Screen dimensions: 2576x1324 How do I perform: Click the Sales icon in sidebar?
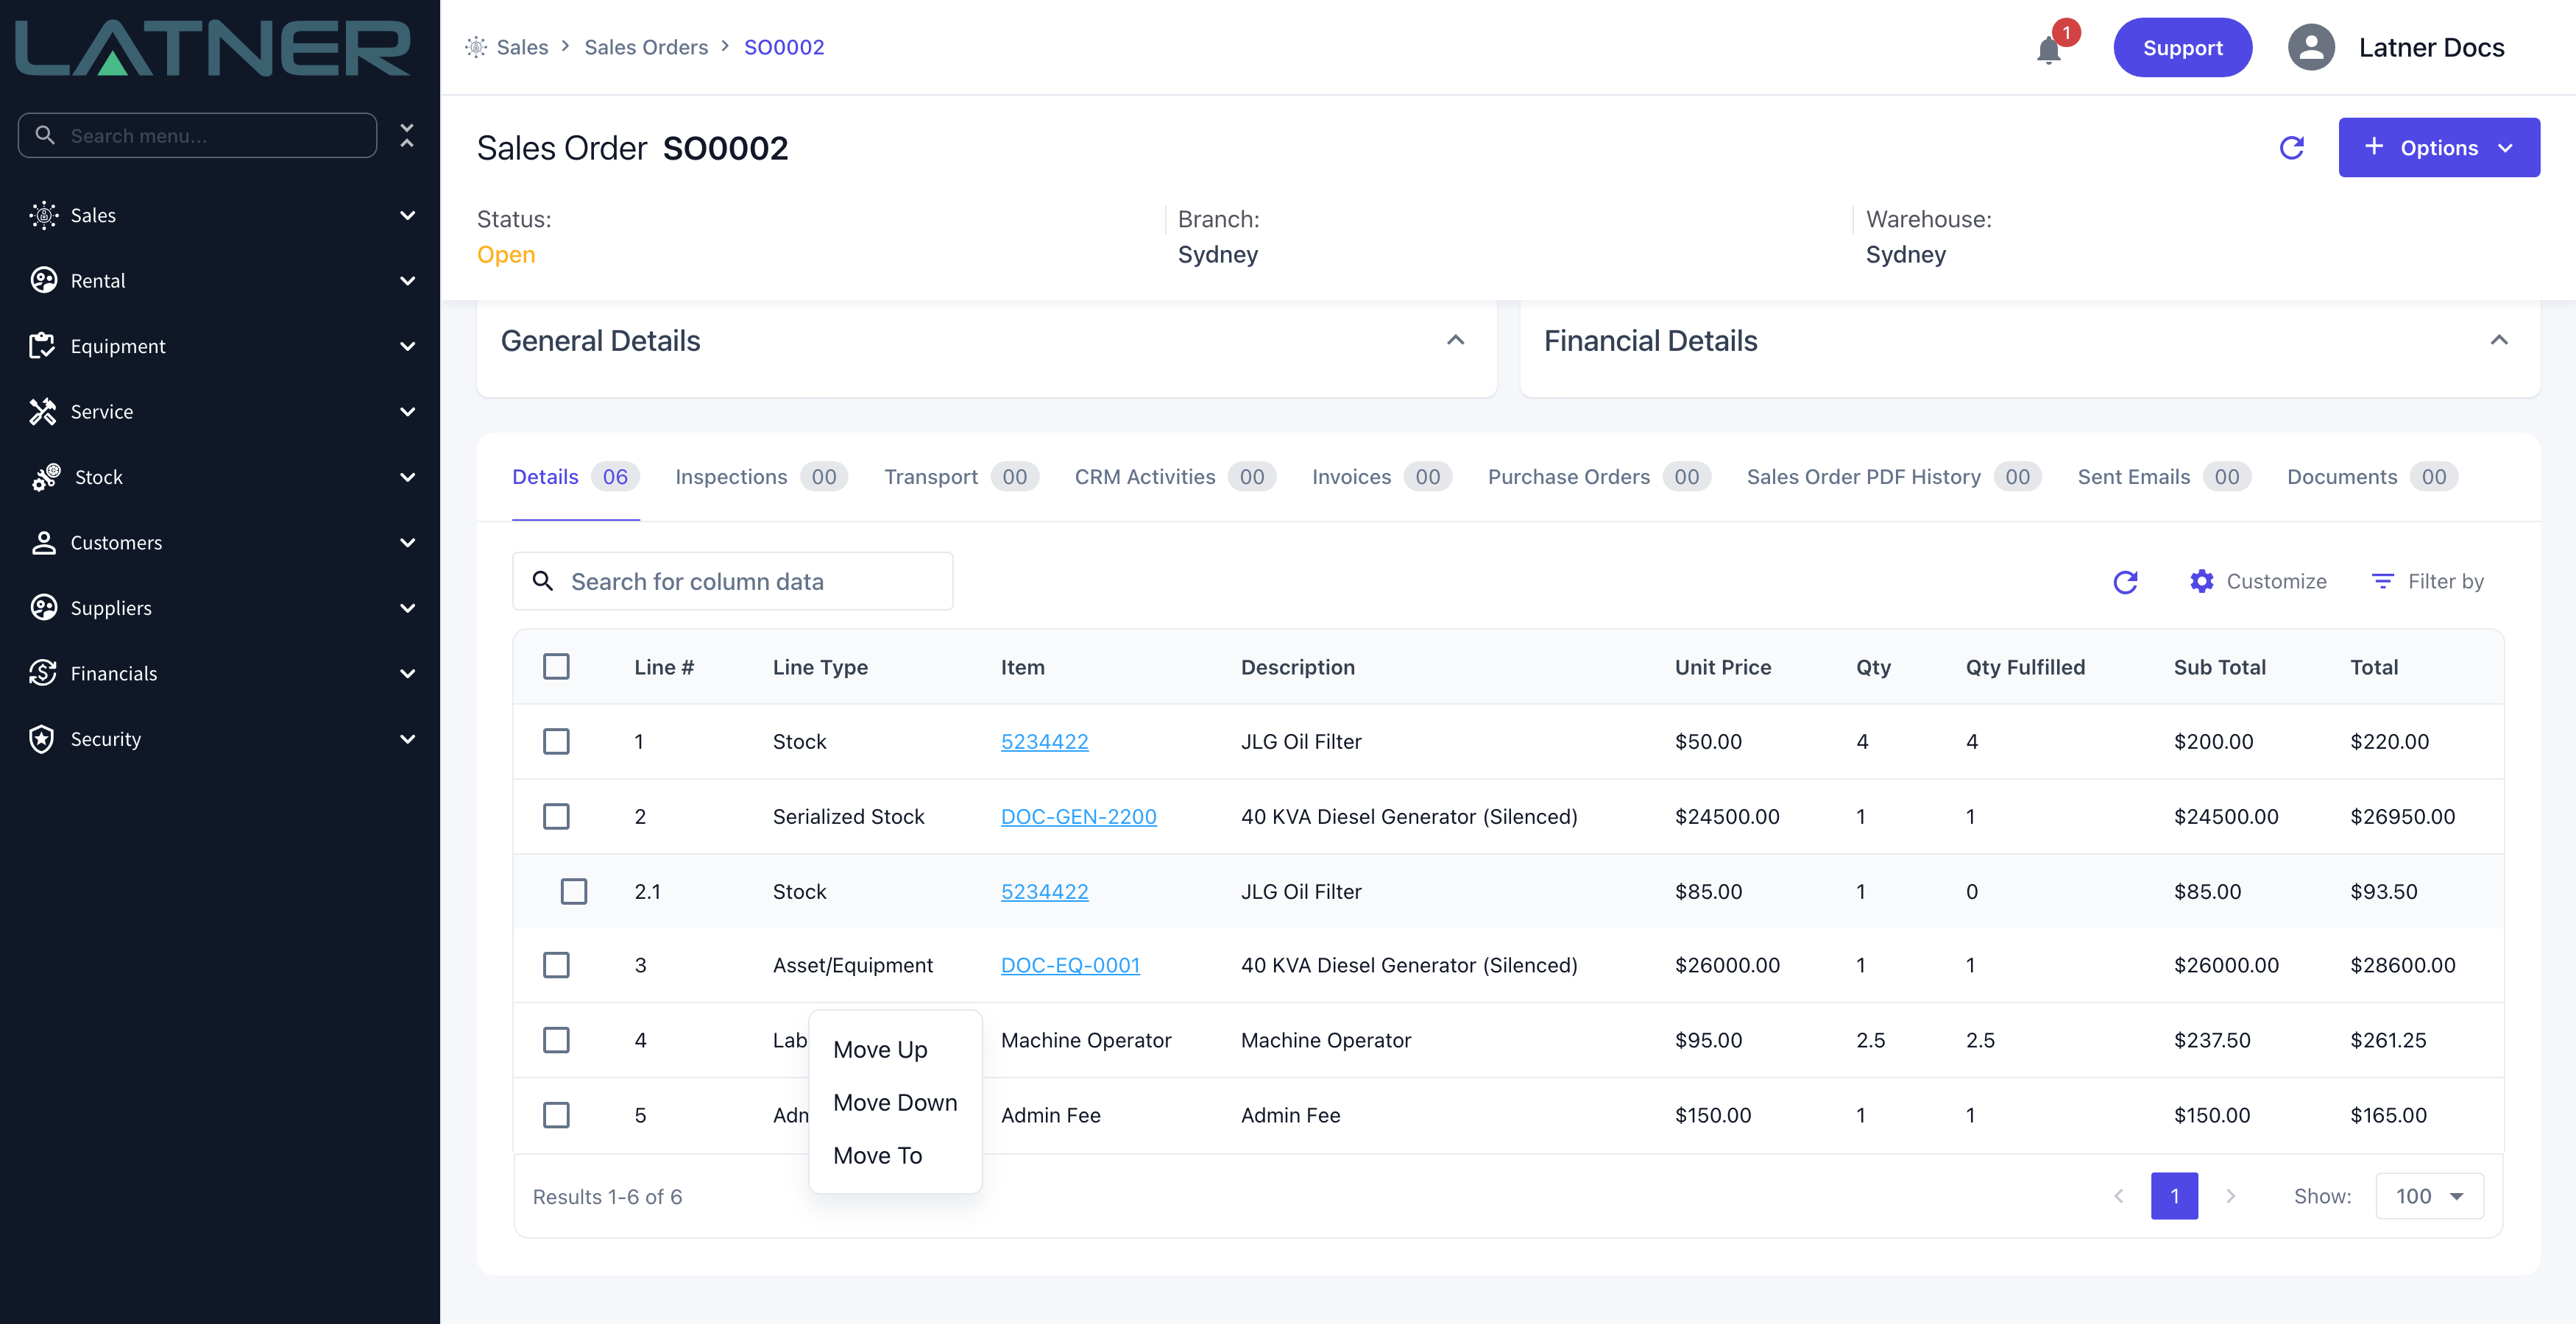(43, 215)
